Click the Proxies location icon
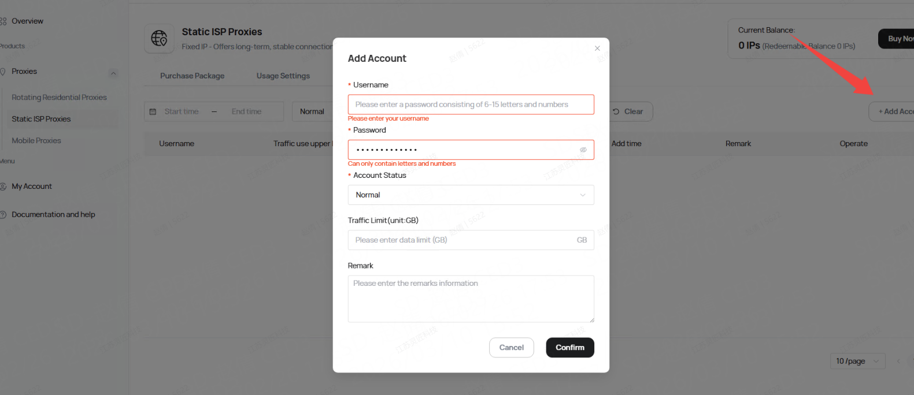This screenshot has height=395, width=914. (3, 72)
